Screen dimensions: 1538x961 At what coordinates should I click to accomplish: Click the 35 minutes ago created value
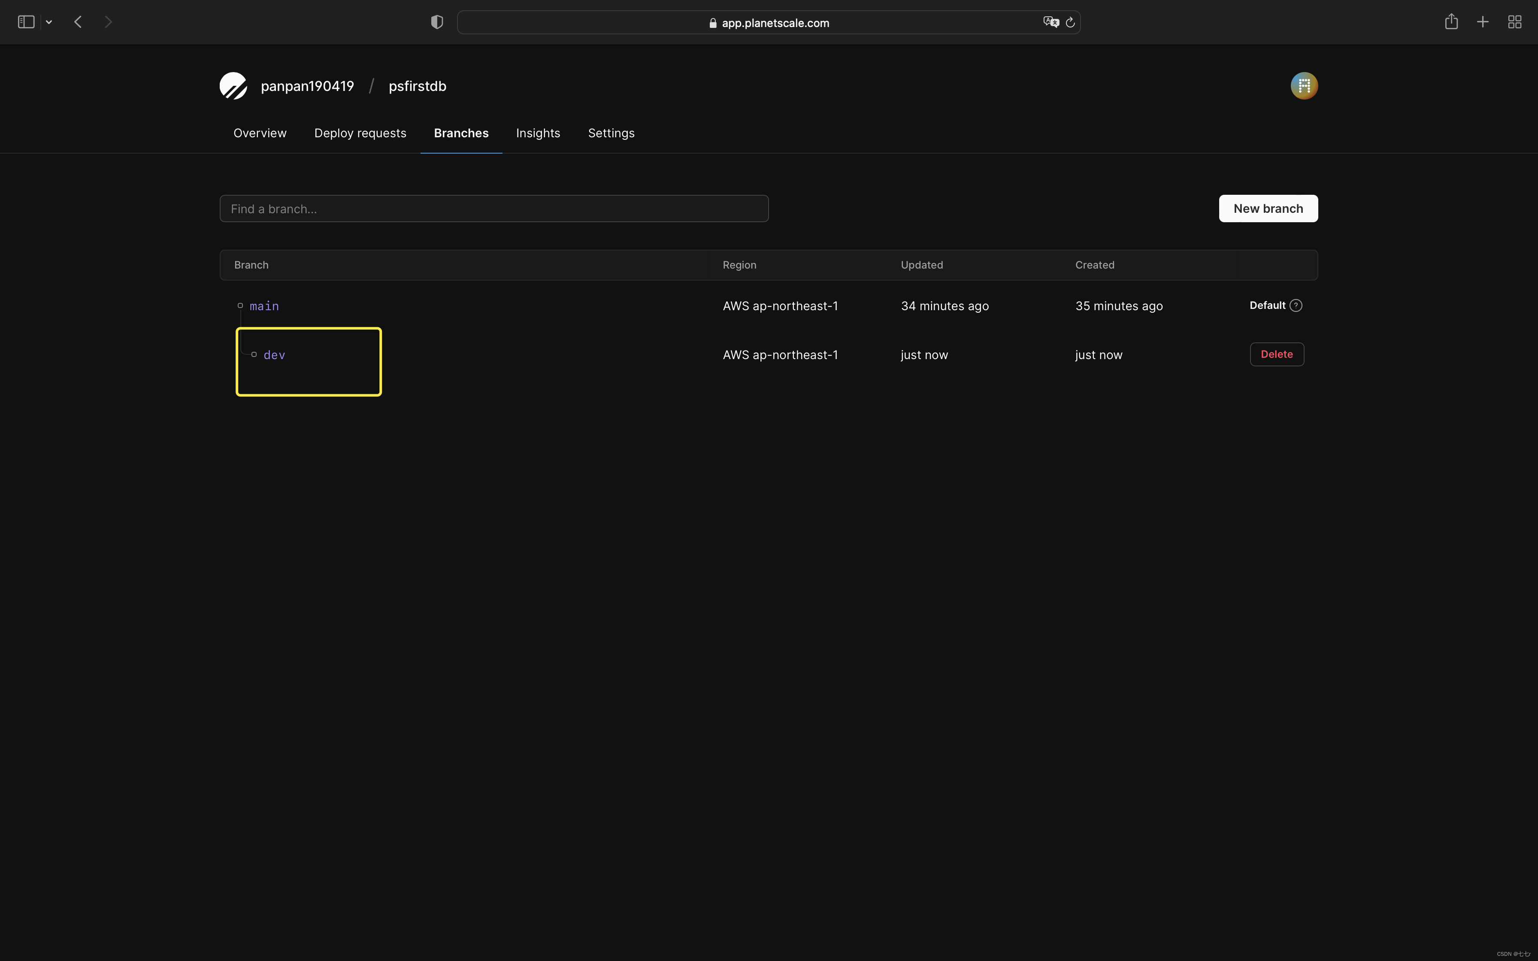[1119, 306]
